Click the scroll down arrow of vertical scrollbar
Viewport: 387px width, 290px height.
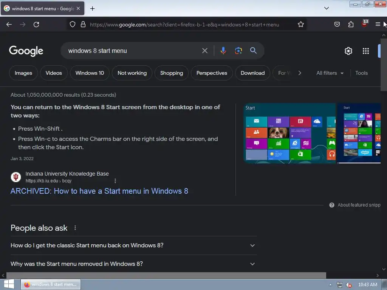384,269
